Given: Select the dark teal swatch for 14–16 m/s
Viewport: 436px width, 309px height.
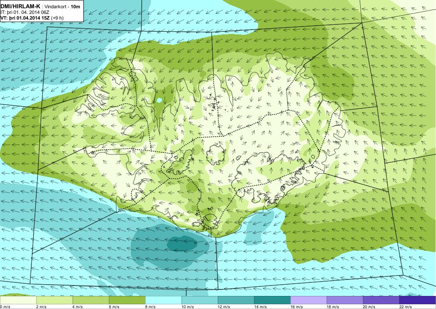Looking at the screenshot, I should 272,300.
